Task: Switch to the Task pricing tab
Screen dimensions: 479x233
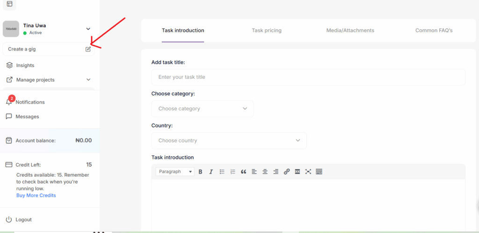Action: pyautogui.click(x=267, y=30)
